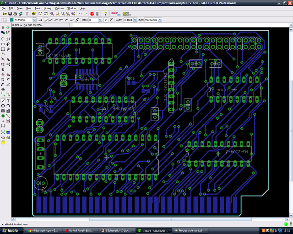The height and width of the screenshot is (234, 293).
Task: Open the Miter radius dropdown
Action: point(100,20)
